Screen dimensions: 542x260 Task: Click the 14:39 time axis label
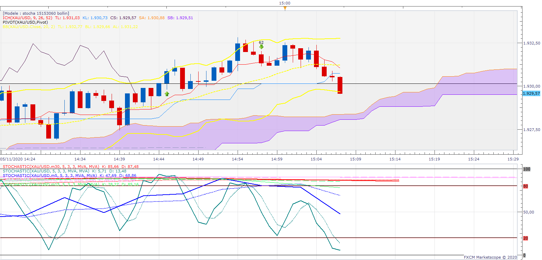coord(119,159)
